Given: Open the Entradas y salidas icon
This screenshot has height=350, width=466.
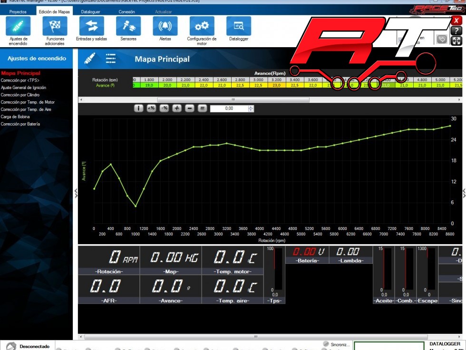Looking at the screenshot, I should click(x=91, y=26).
